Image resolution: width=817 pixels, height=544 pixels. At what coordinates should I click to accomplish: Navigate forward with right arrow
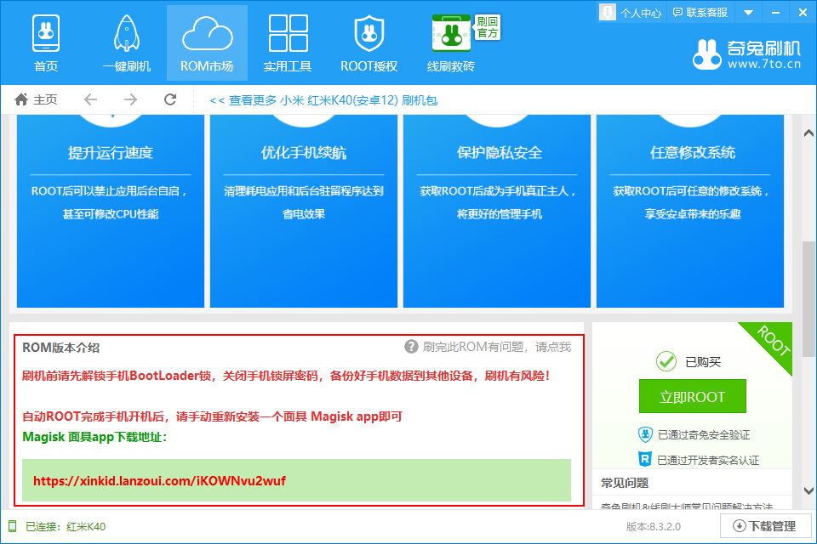point(130,99)
